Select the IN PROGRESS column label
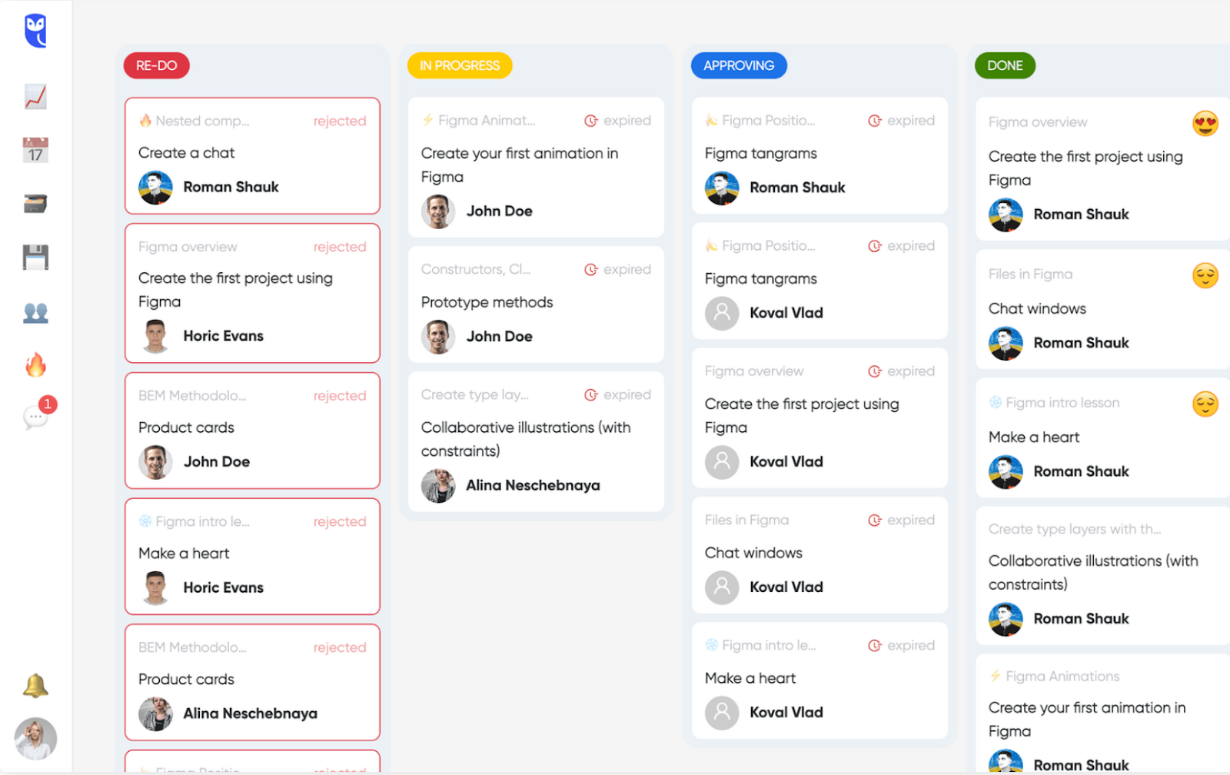1230x775 pixels. coord(460,65)
